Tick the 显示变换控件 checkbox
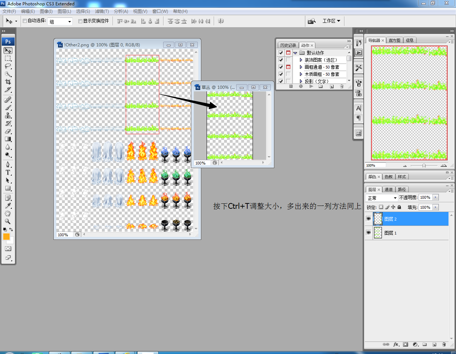 tap(80, 21)
